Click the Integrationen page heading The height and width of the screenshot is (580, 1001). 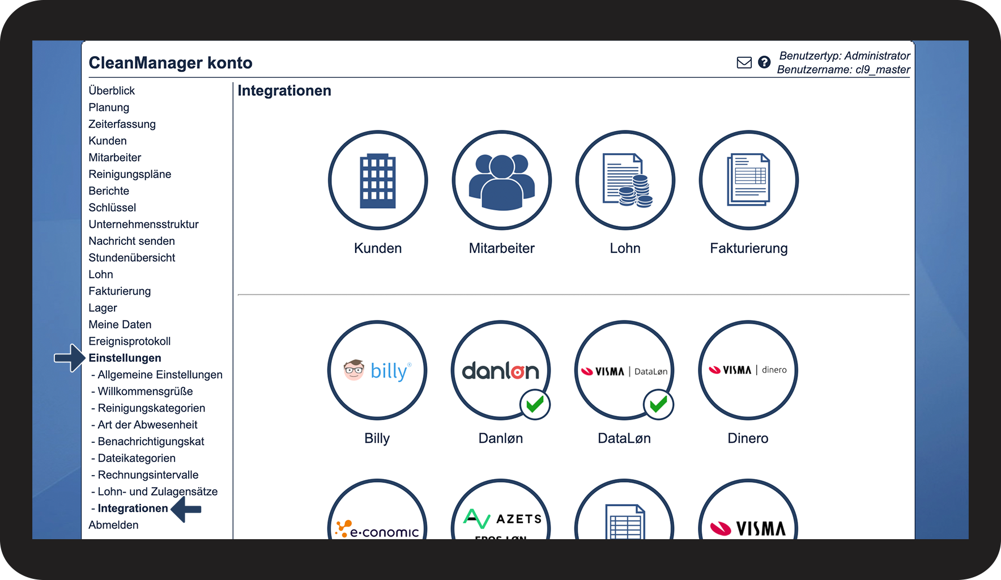(x=284, y=91)
